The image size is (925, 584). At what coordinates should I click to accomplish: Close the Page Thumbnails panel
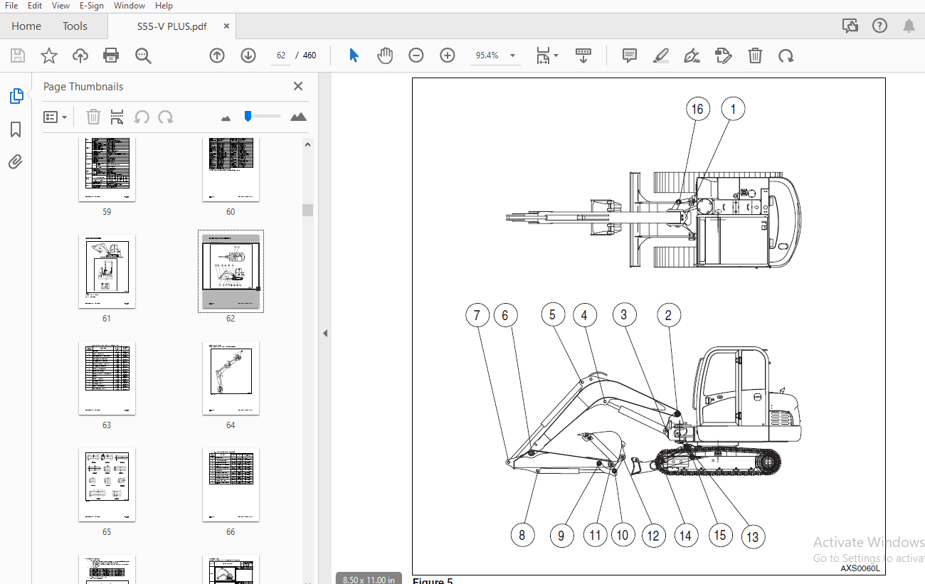tap(298, 86)
